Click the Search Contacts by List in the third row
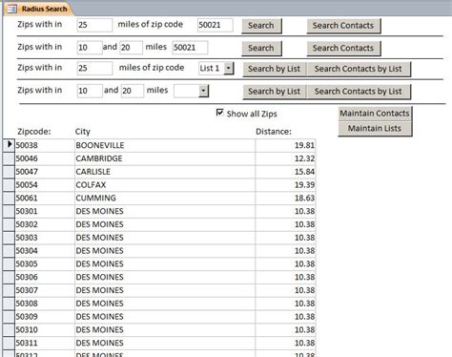Viewport: 452px width, 357px height. [x=359, y=69]
